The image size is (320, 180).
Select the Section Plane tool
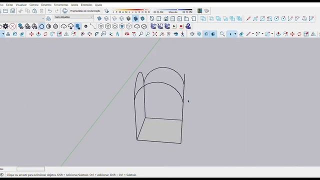coord(192,34)
